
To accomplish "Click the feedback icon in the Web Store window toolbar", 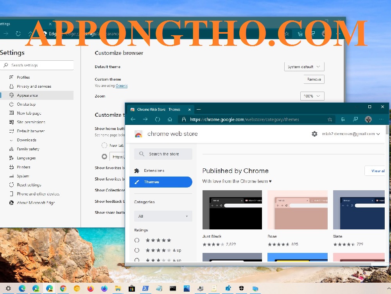I will pos(355,119).
